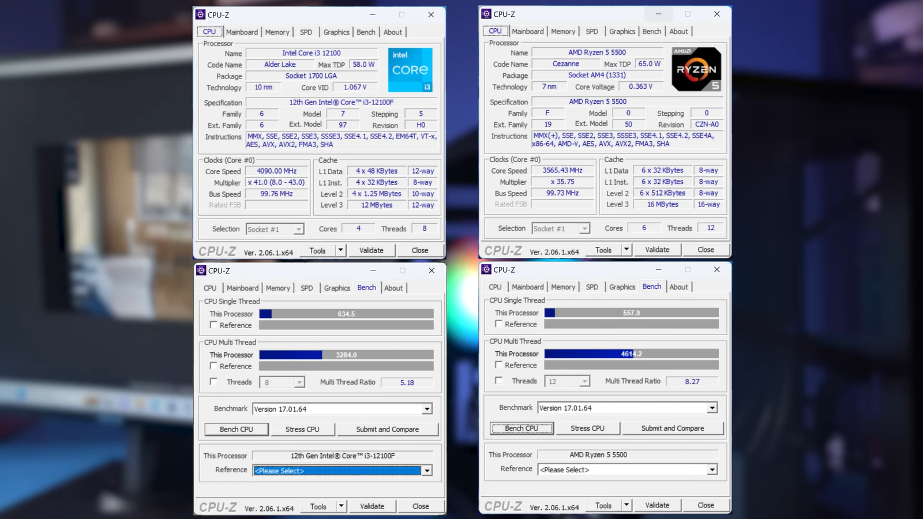Click the Intel Core i3 logo badge
The image size is (923, 519).
point(410,70)
